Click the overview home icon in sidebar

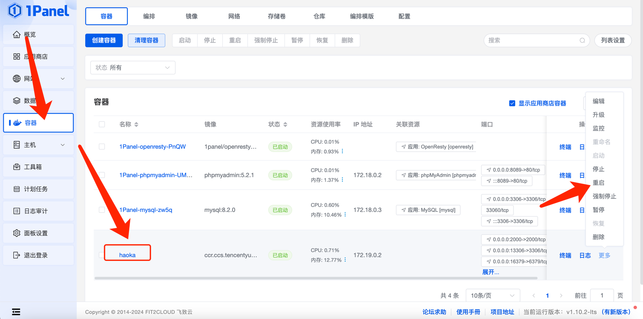click(17, 34)
